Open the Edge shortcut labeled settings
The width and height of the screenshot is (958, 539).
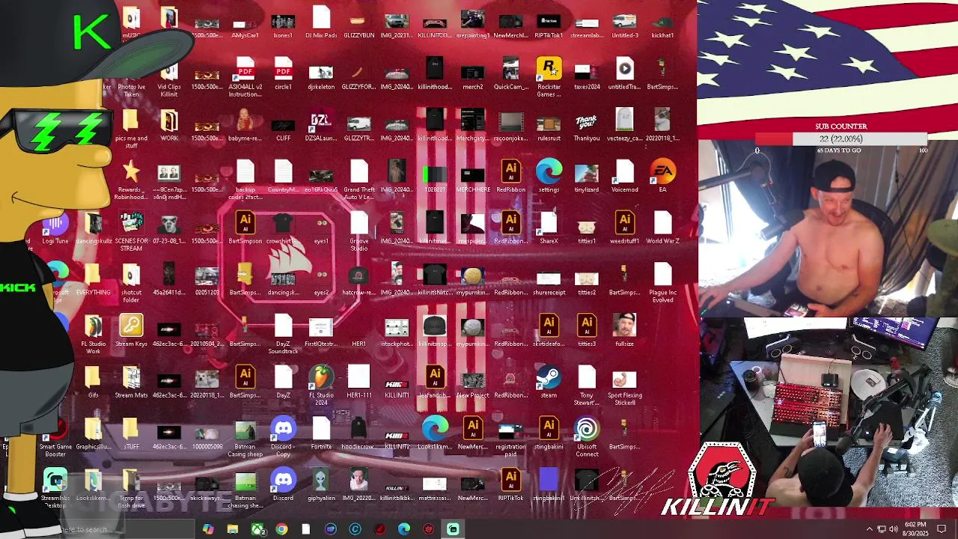coord(549,172)
